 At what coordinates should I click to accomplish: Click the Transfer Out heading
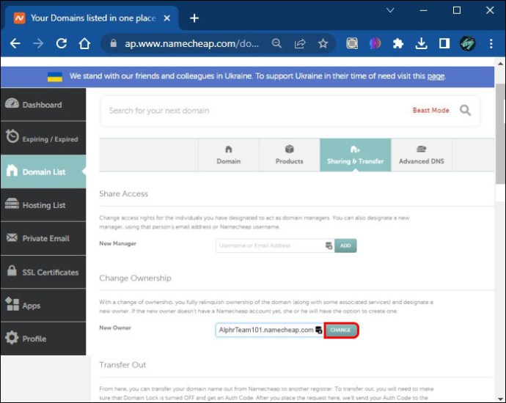122,365
